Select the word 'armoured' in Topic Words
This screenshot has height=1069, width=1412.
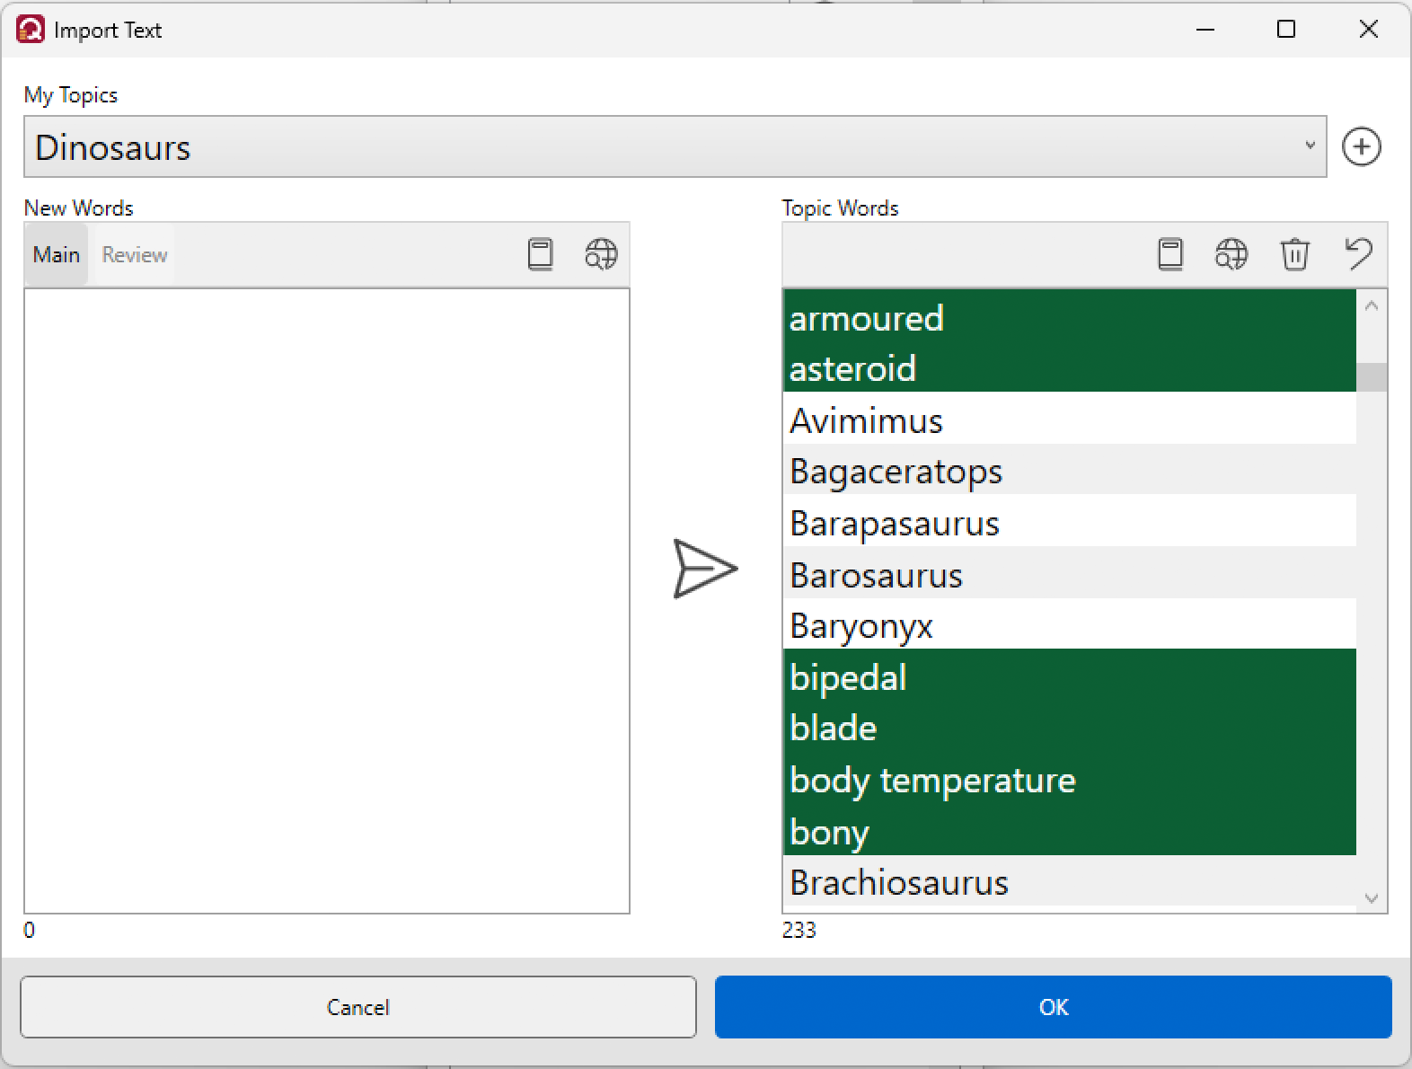1069,318
